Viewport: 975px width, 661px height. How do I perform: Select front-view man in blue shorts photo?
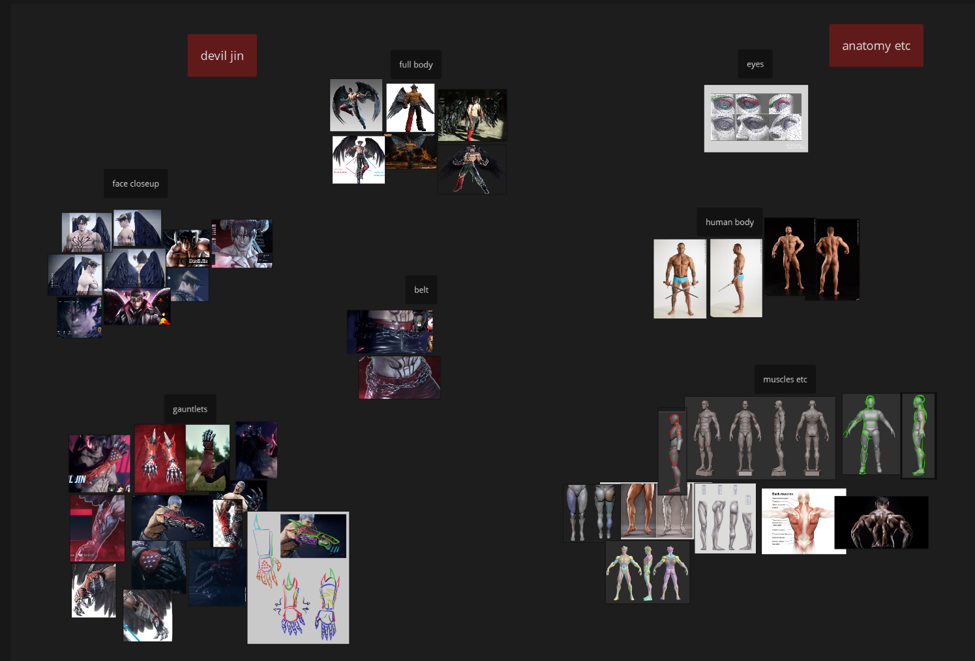click(680, 279)
